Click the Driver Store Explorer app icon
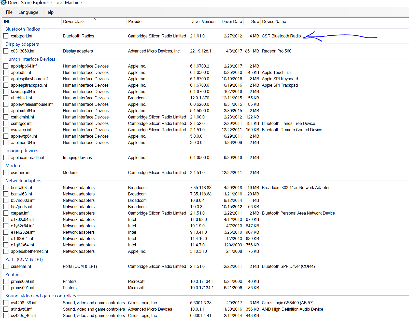 (x=4, y=3)
